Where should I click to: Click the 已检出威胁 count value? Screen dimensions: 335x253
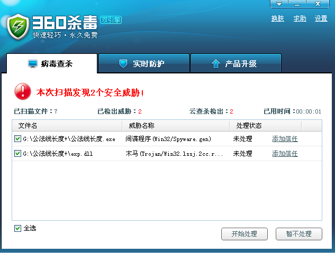click(x=140, y=111)
